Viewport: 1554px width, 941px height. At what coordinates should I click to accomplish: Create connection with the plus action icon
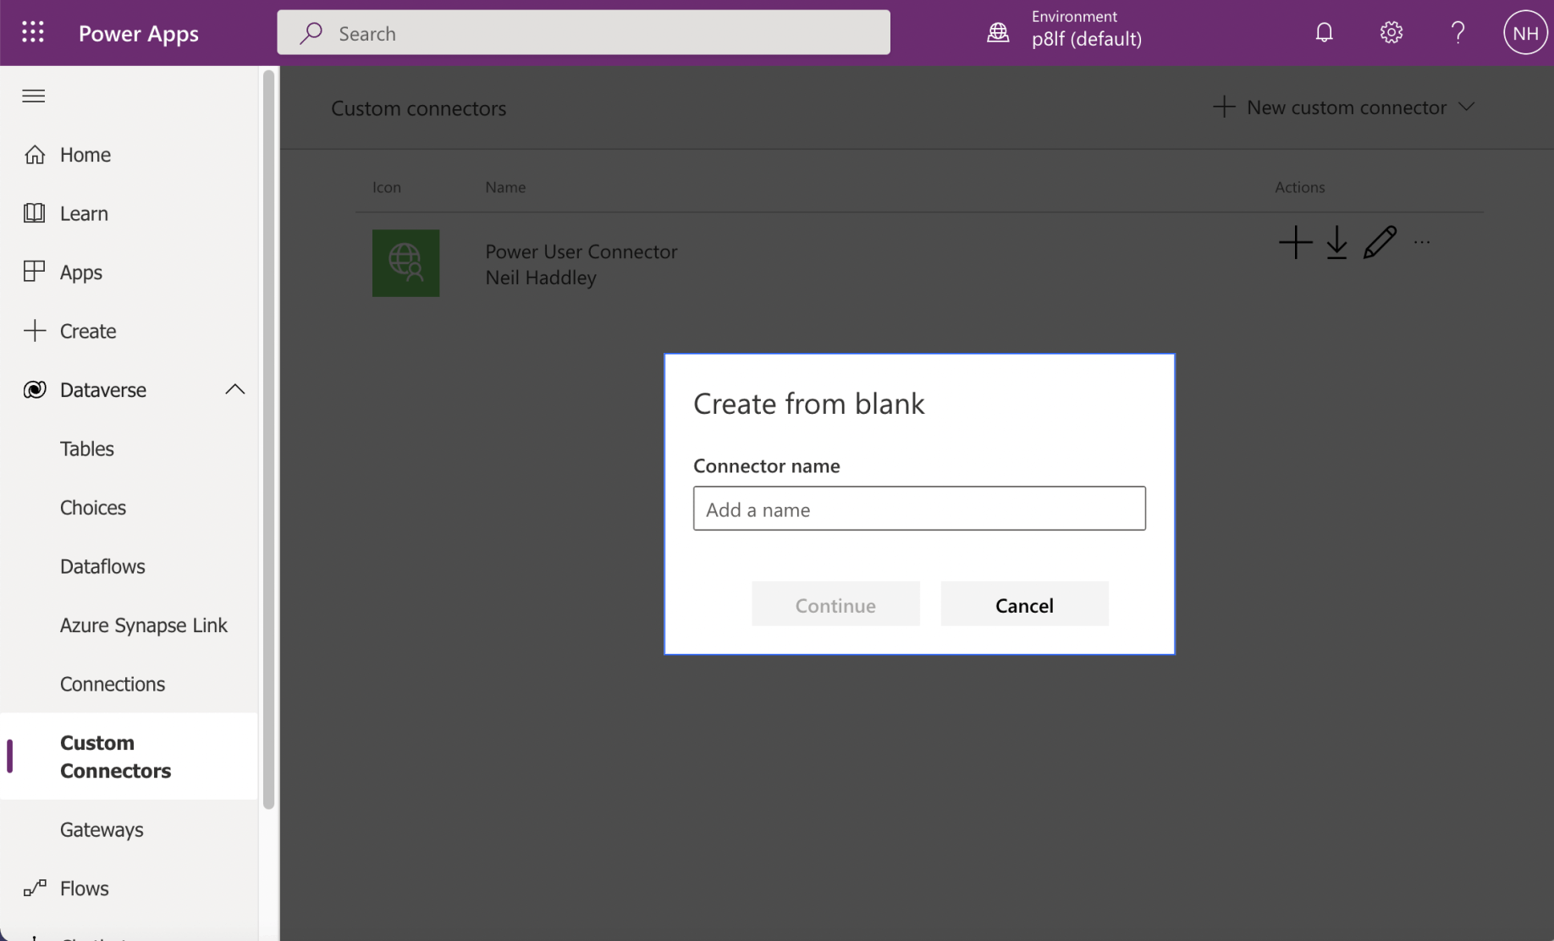tap(1295, 243)
